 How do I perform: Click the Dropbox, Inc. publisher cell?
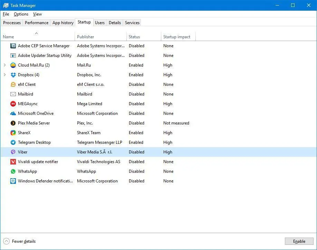point(89,75)
